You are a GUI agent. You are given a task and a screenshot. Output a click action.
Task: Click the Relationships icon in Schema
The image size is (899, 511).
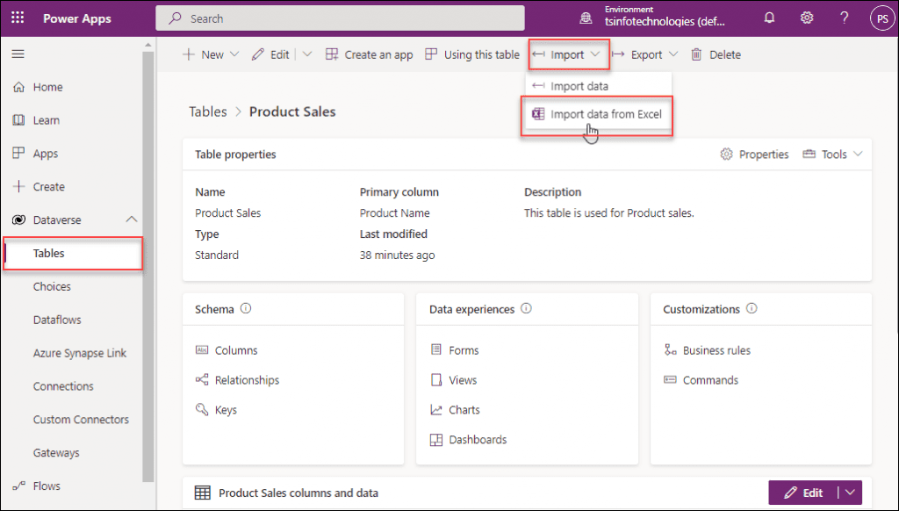point(202,379)
